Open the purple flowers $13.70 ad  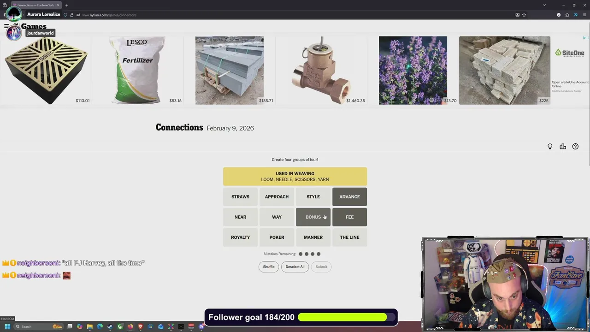[413, 71]
